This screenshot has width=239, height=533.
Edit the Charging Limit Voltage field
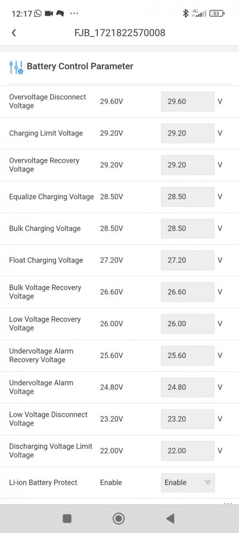[187, 133]
